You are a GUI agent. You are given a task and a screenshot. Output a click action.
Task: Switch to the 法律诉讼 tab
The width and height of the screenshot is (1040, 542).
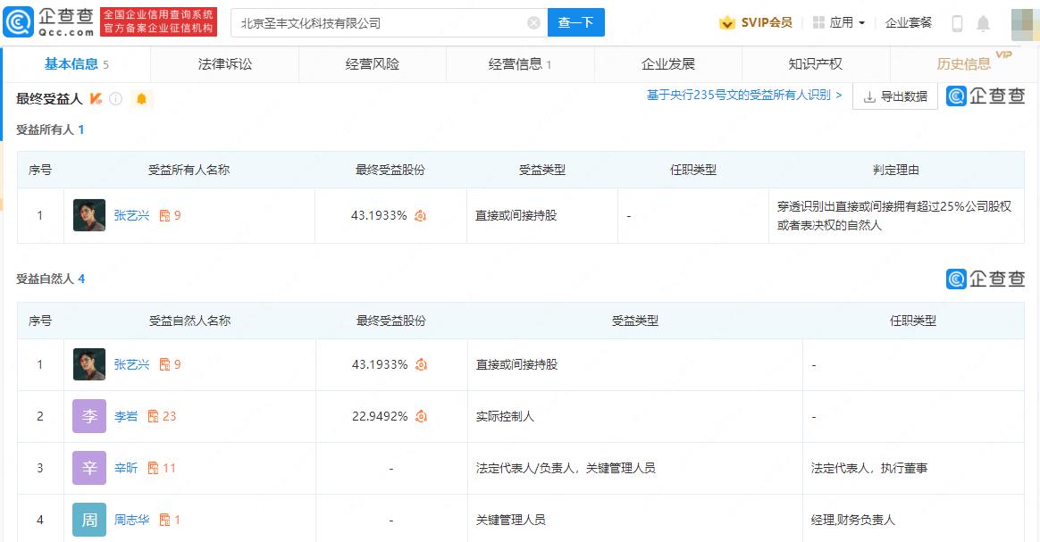(x=225, y=64)
